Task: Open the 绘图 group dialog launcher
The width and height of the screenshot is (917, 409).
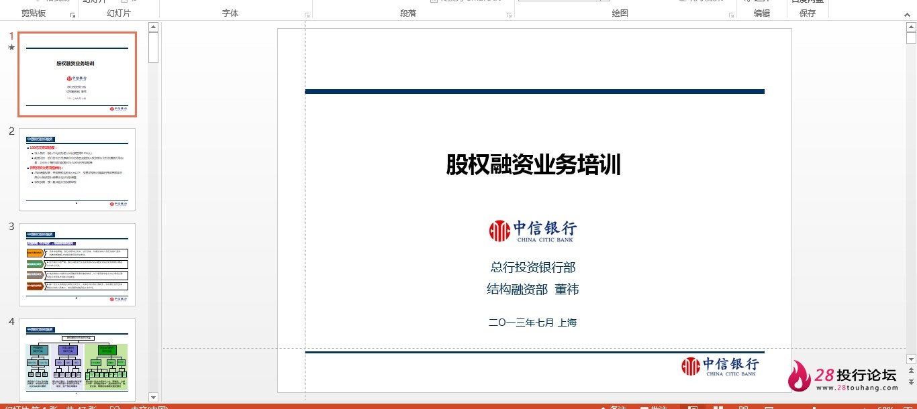Action: 730,15
